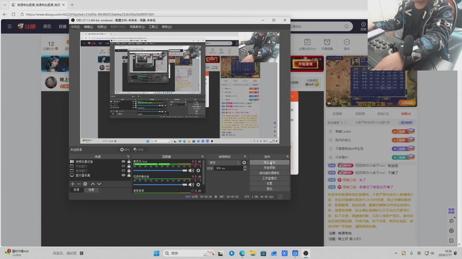Mute the 麦克风/Aux audio channel
The width and height of the screenshot is (462, 259).
click(x=192, y=170)
